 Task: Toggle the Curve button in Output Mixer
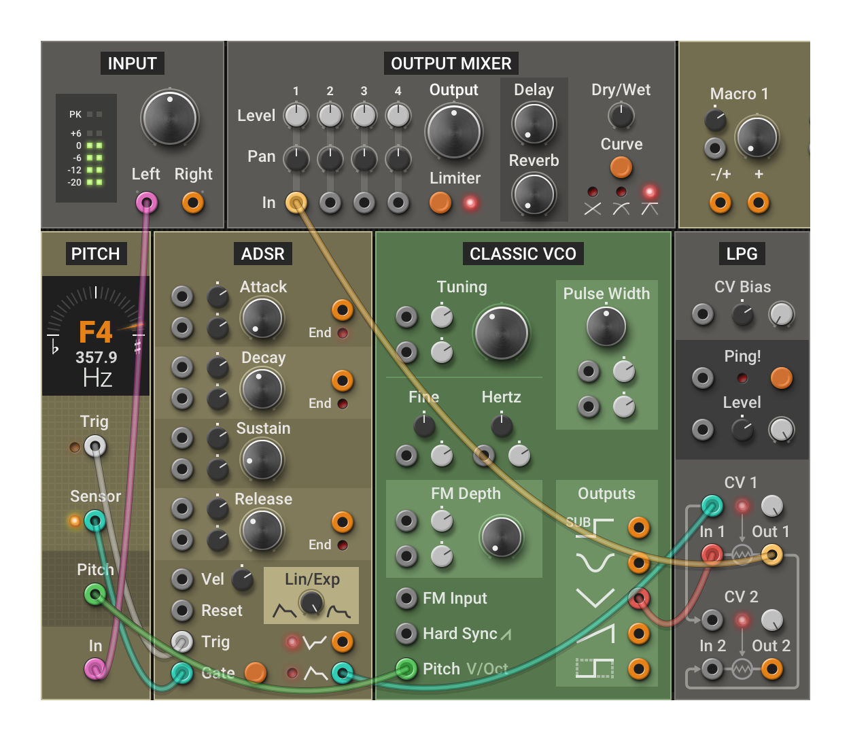coord(621,167)
